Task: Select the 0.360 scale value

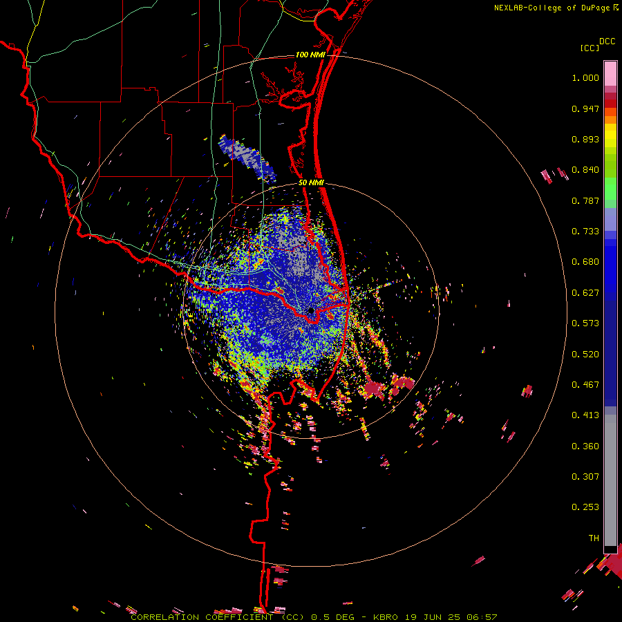Action: pyautogui.click(x=585, y=446)
